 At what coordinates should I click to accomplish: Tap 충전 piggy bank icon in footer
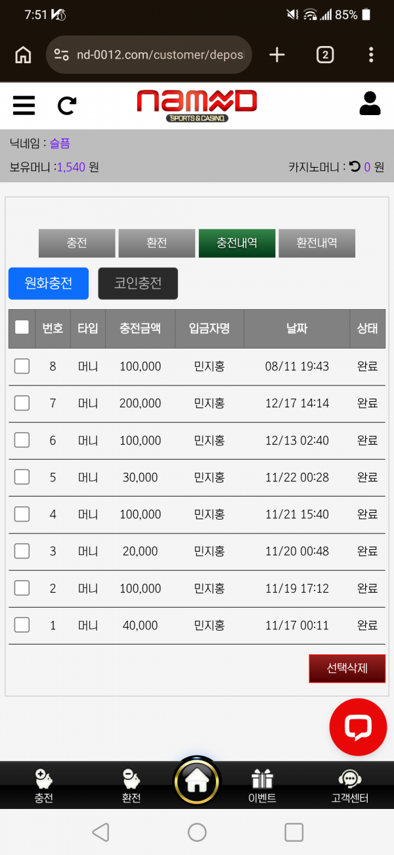pos(44,779)
